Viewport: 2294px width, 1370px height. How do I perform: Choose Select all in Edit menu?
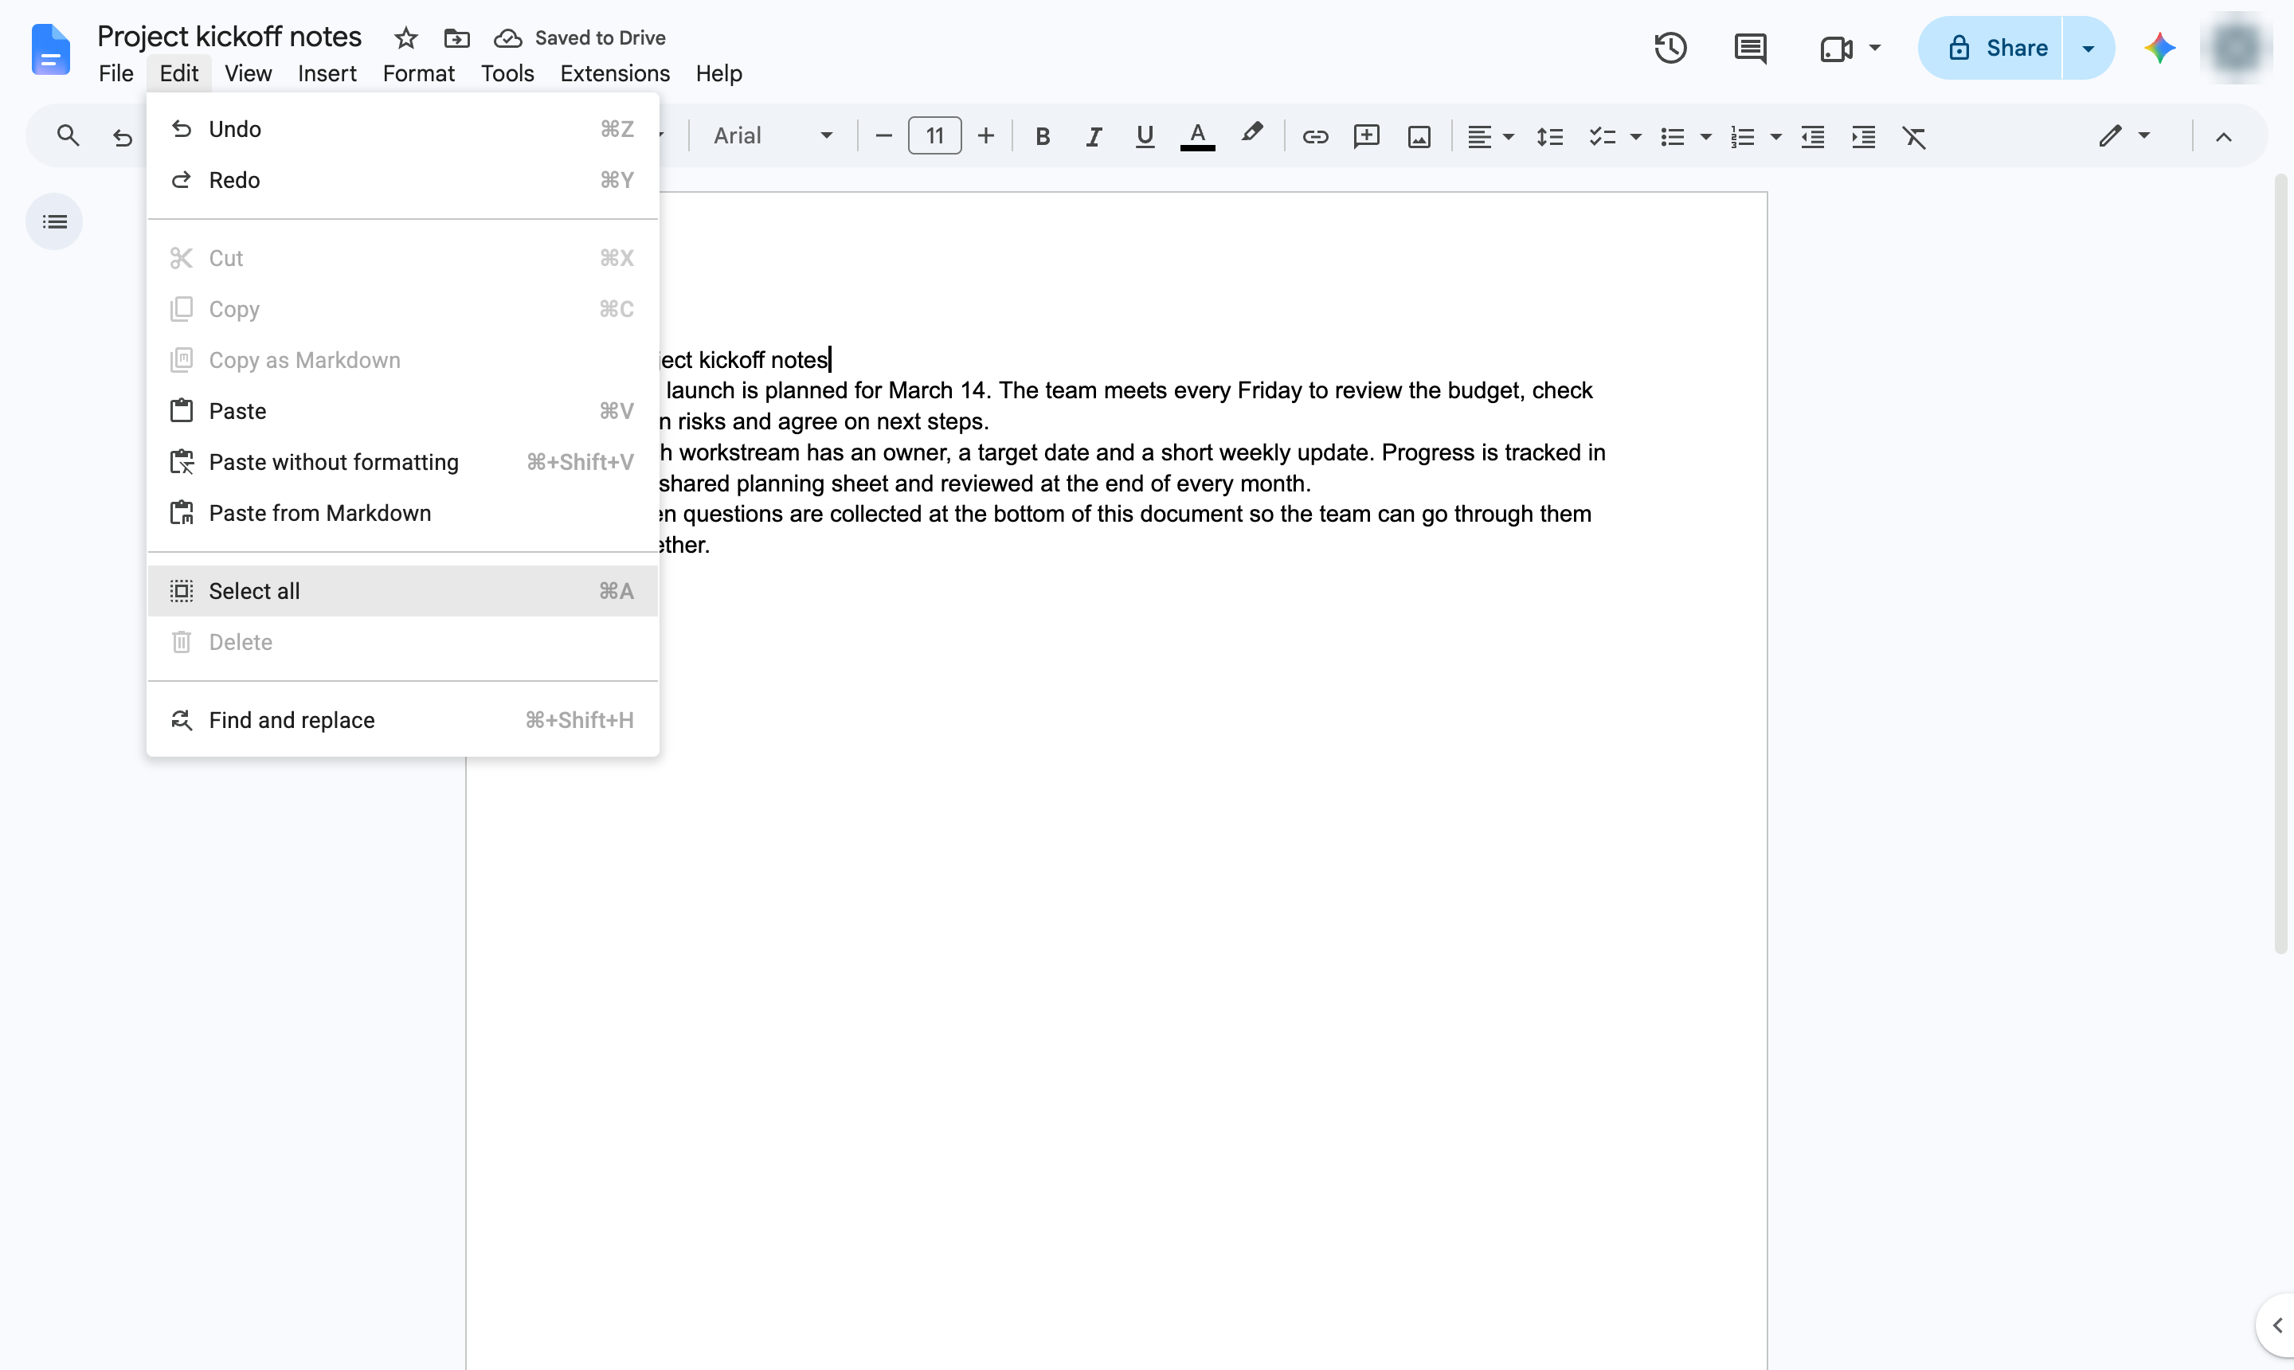[x=402, y=591]
